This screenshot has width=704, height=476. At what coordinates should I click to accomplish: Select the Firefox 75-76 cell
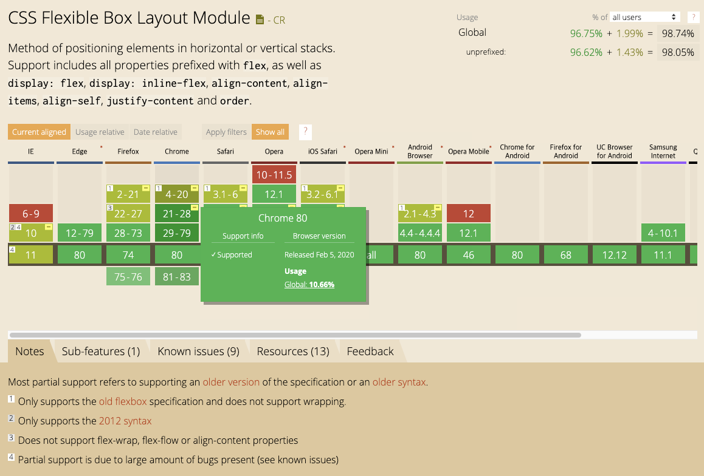click(128, 276)
